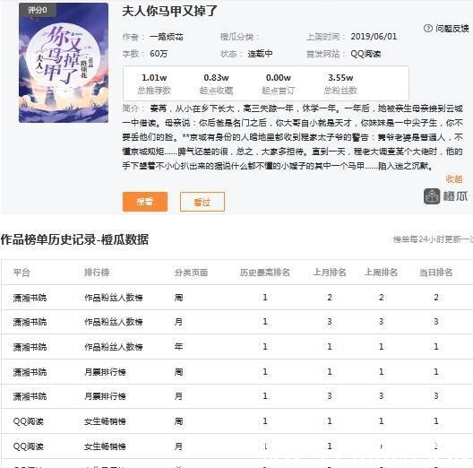The image size is (473, 468).
Task: Select 作品粉丝人数榜 in the 年 row
Action: tap(114, 347)
